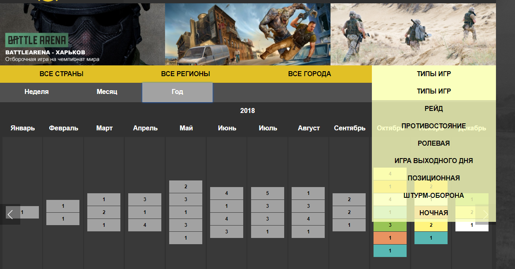Click the Август month heading
Screen dimensions: 515x269
pos(309,128)
